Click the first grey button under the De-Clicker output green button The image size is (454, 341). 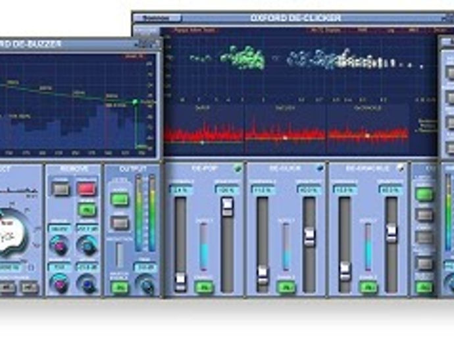click(x=424, y=215)
